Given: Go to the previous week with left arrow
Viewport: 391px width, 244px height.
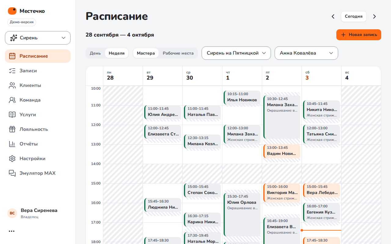Looking at the screenshot, I should click(333, 16).
